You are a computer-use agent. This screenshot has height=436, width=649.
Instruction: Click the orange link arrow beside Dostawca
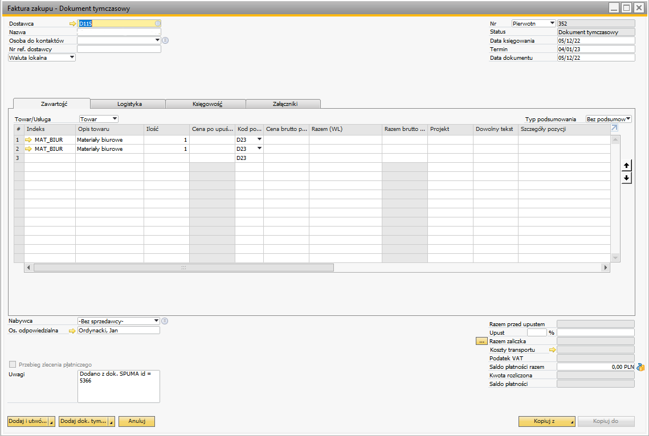pos(72,24)
